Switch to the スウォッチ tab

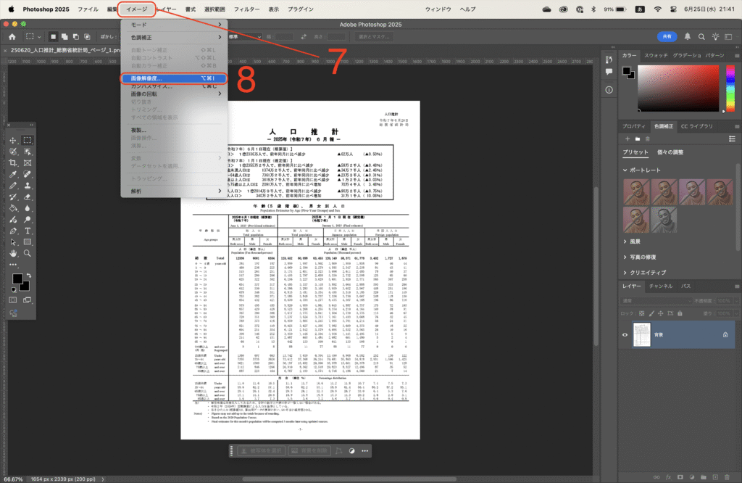coord(656,56)
